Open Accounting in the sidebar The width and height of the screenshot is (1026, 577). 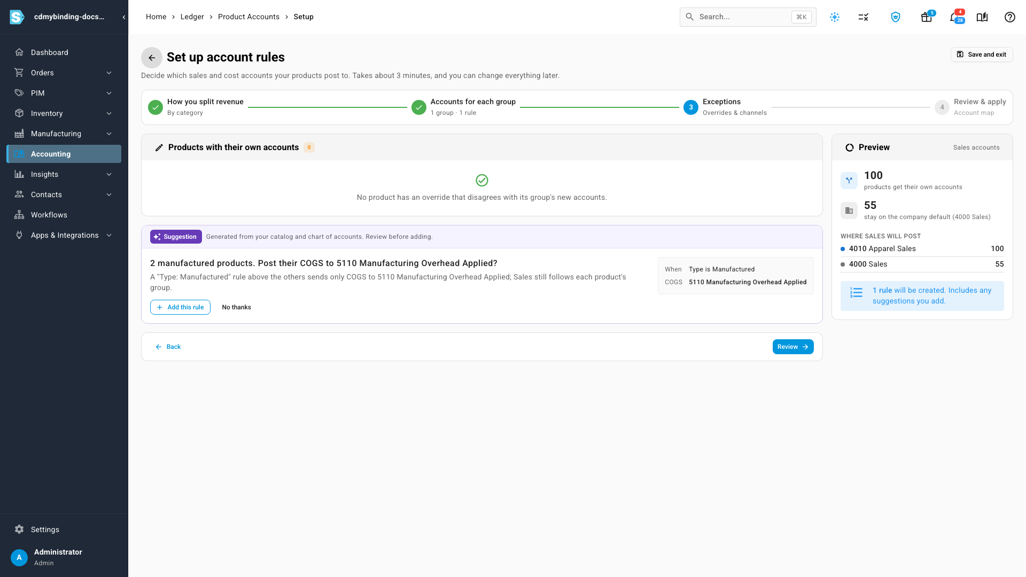pyautogui.click(x=64, y=154)
